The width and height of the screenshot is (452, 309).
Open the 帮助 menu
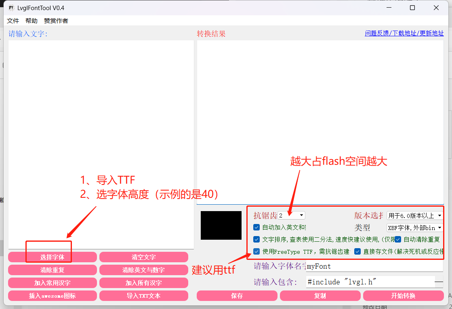tap(32, 21)
